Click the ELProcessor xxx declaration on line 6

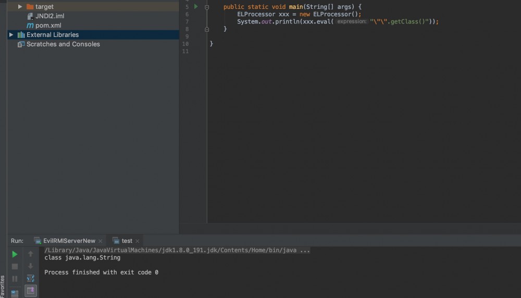click(299, 14)
